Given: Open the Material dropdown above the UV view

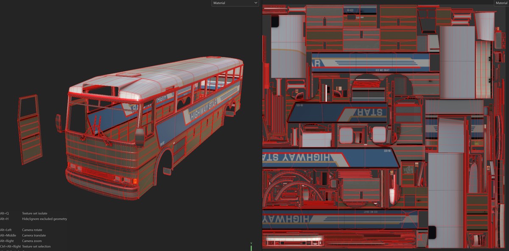Looking at the screenshot, I should [x=501, y=3].
